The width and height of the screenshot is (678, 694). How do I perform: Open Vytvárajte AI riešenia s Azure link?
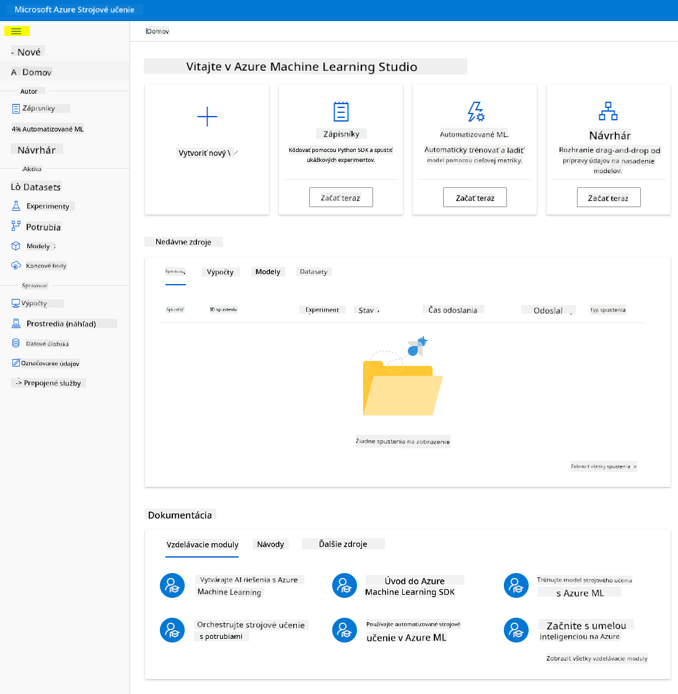[x=249, y=585]
